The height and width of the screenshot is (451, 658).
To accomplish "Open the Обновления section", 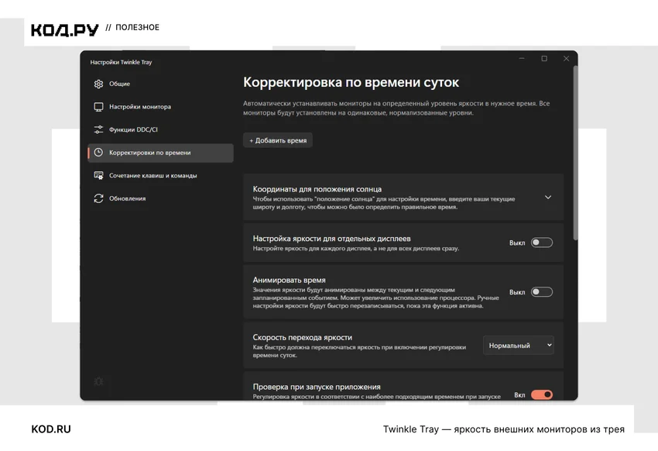I will click(160, 198).
